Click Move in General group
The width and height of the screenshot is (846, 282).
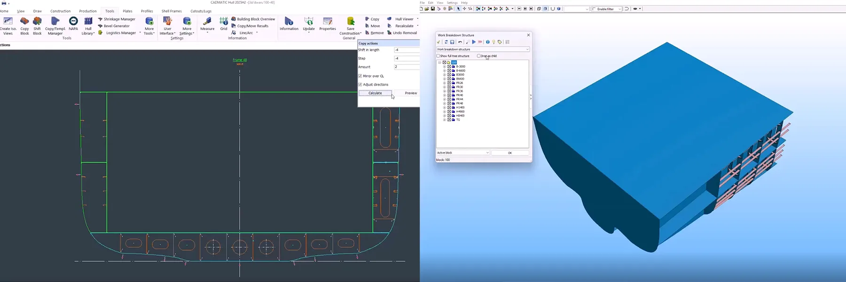click(372, 26)
